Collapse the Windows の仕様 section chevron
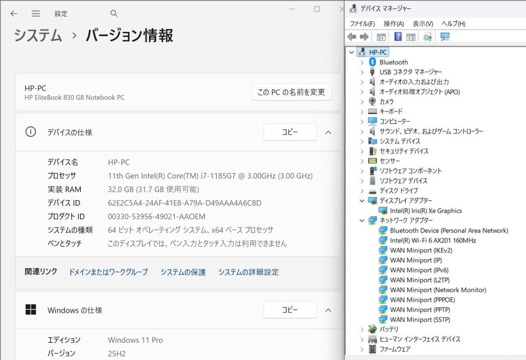 point(328,310)
